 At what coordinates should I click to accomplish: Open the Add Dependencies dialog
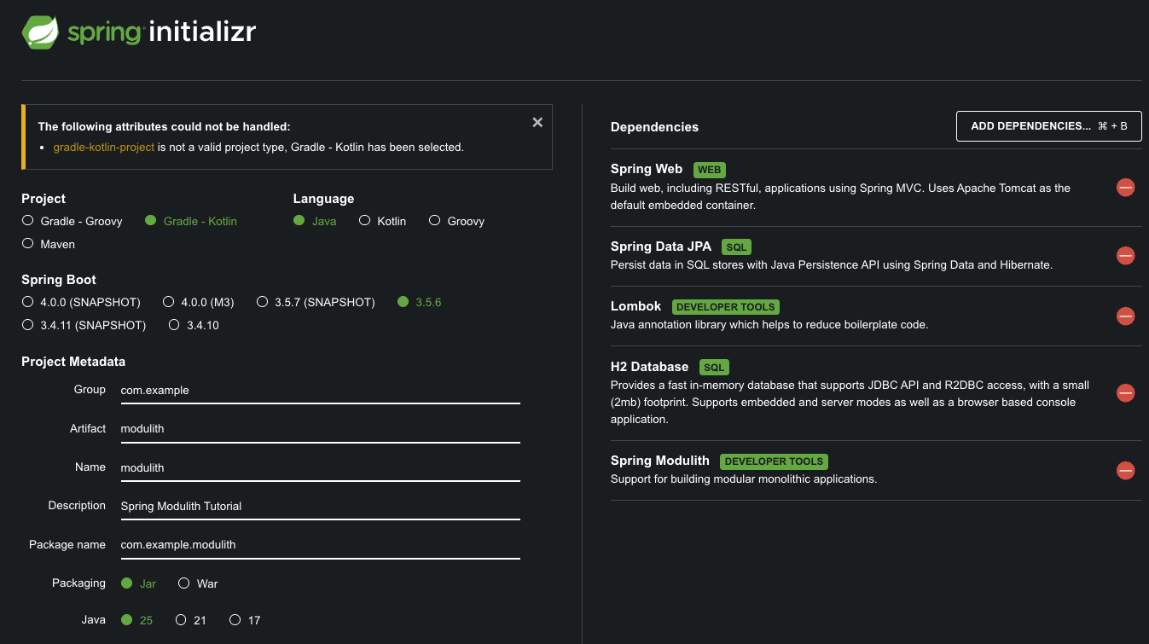1048,126
